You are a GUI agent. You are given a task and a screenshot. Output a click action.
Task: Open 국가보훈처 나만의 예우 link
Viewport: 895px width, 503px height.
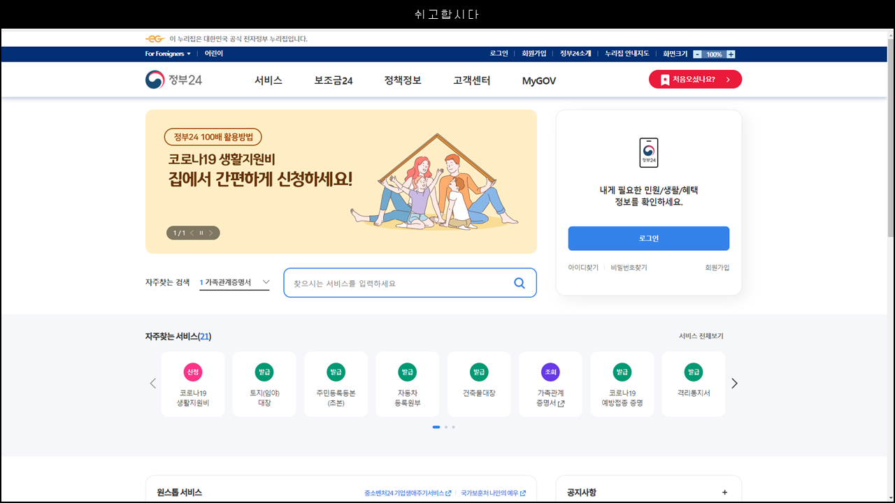494,493
